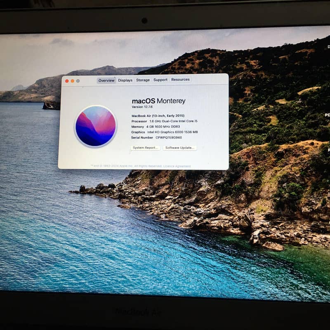Close the About This Mac window
Viewport: 330px width, 330px height.
click(67, 81)
